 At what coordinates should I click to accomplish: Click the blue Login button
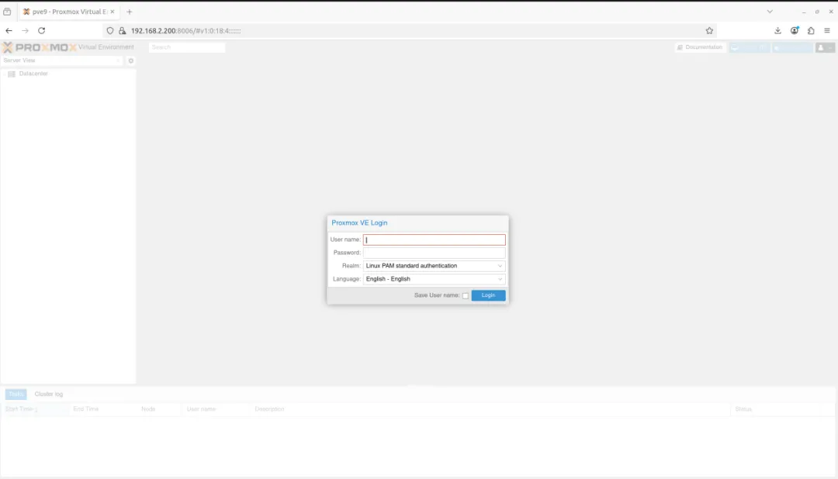(488, 295)
